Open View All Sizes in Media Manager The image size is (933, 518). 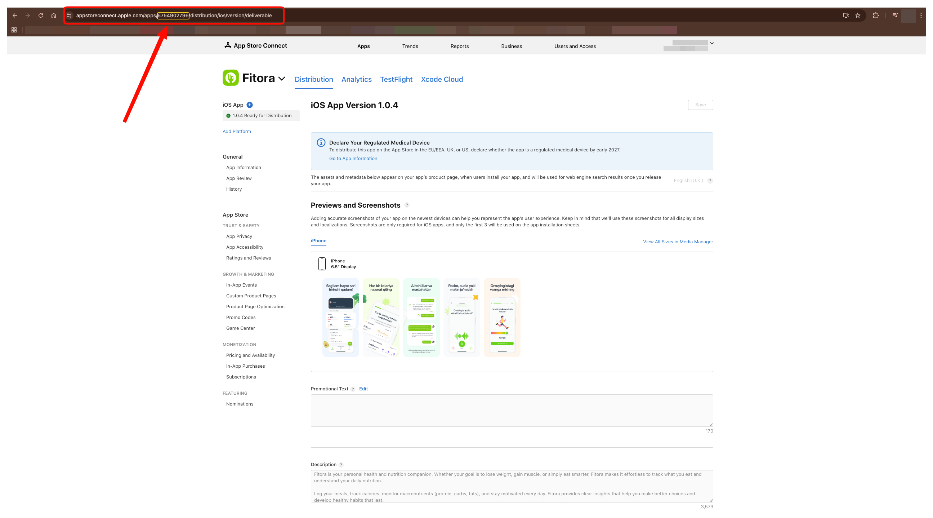pyautogui.click(x=678, y=242)
